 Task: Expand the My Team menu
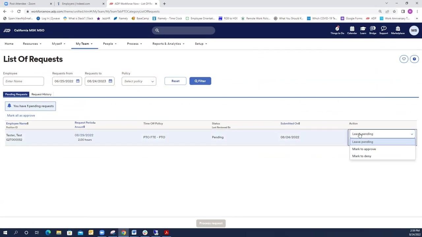[84, 44]
